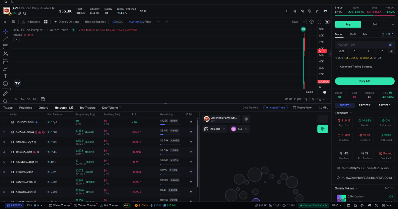
Task: Switch bubble panel to list view
Action: 323,119
